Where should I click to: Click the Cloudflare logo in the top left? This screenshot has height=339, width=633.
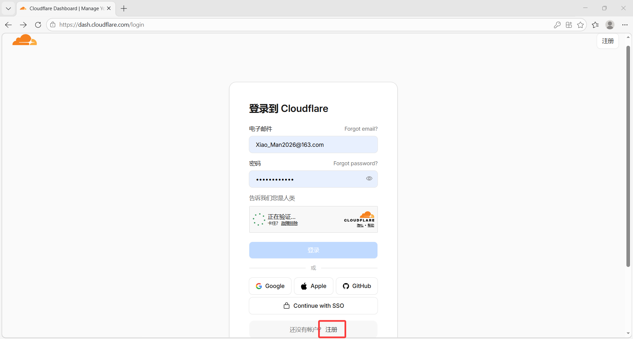tap(24, 40)
